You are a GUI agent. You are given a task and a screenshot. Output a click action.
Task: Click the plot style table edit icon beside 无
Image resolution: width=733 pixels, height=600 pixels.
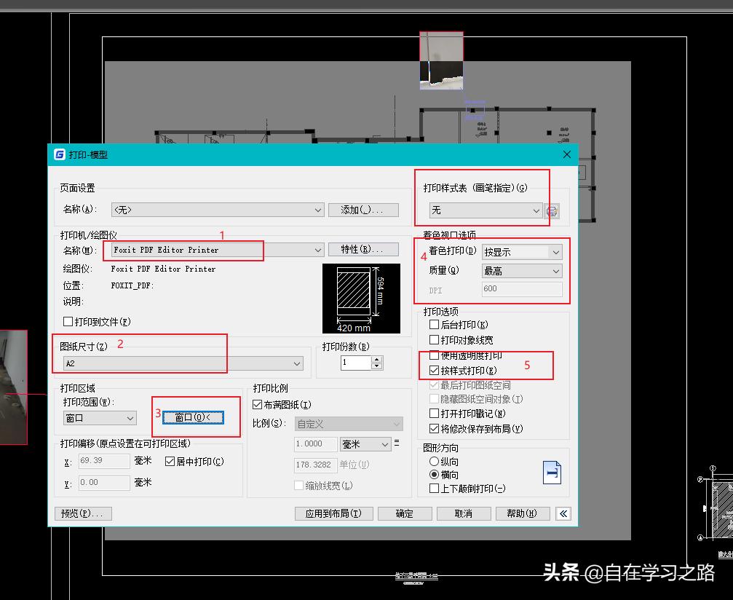(x=552, y=211)
